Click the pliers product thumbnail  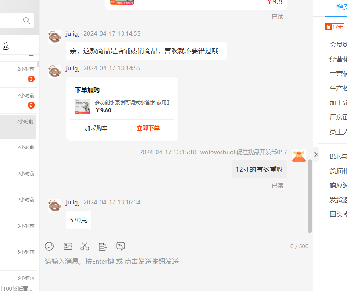coord(83,106)
